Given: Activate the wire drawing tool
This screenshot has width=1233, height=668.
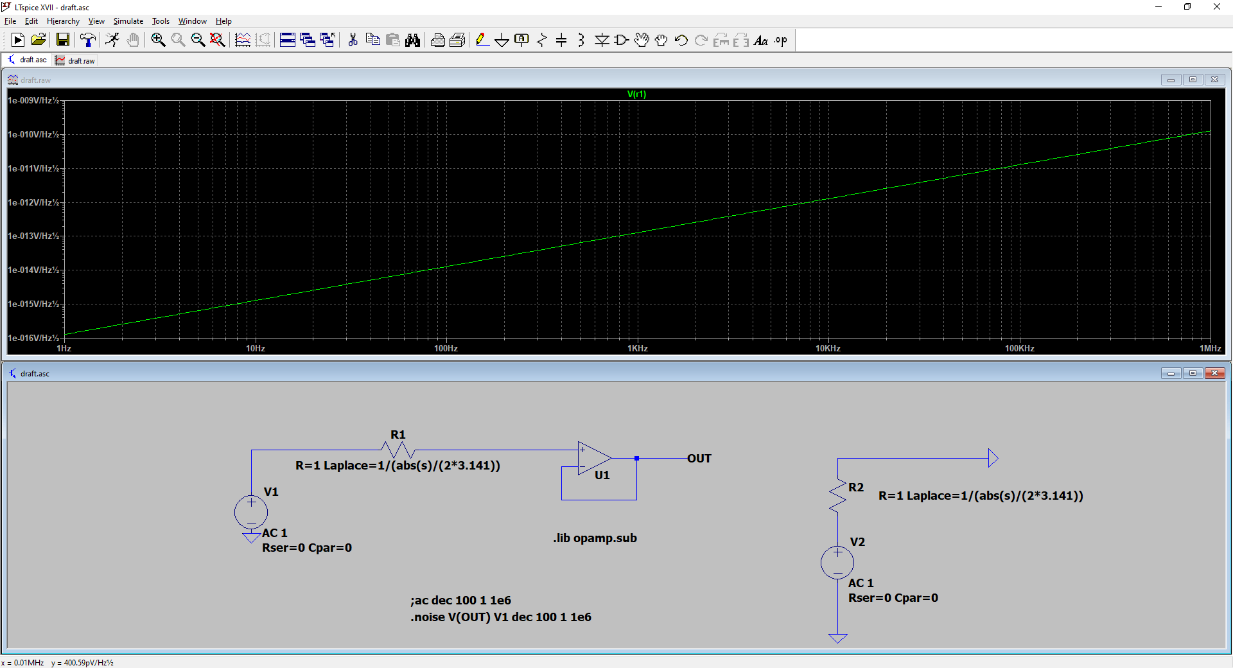Looking at the screenshot, I should 483,40.
